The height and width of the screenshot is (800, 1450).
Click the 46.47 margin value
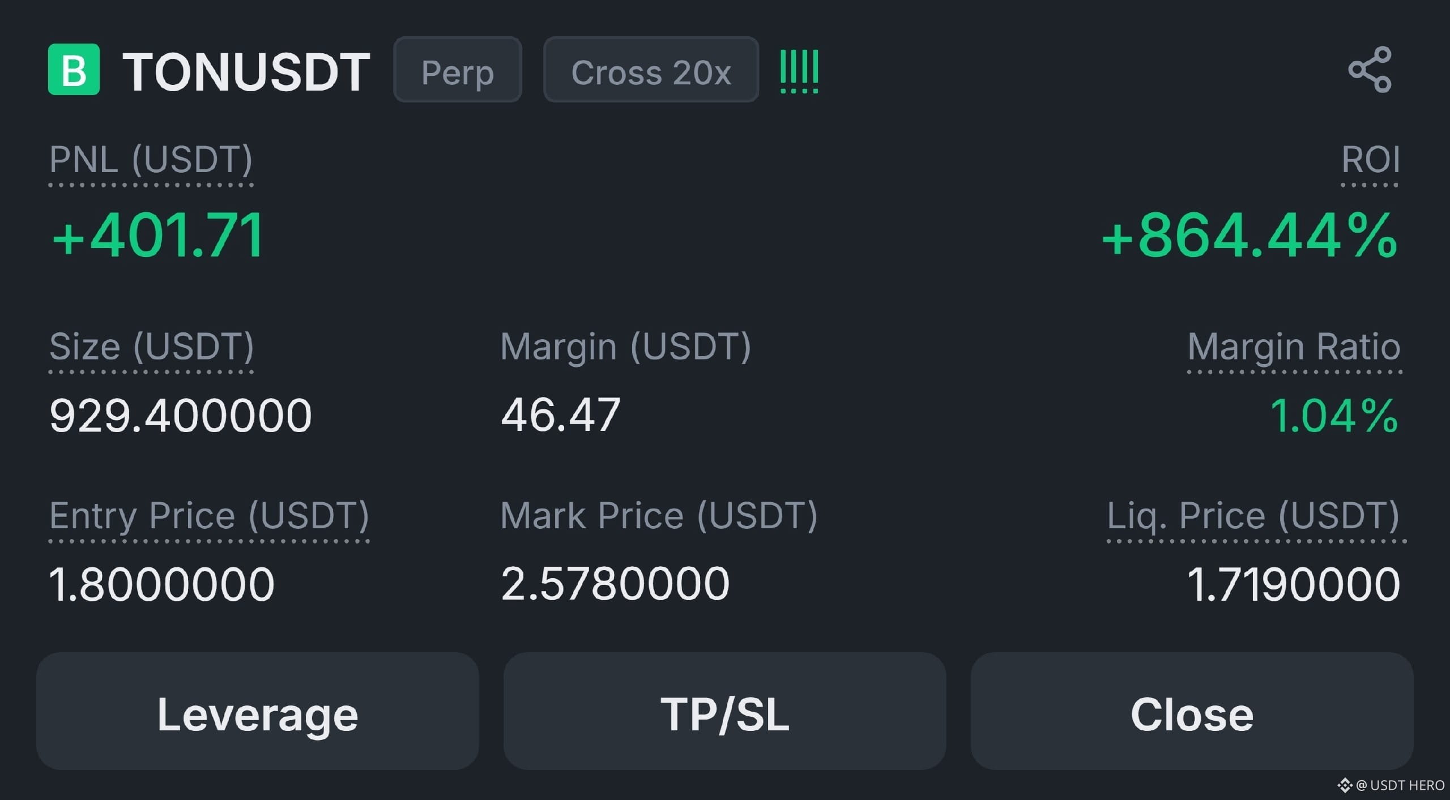[x=561, y=414]
